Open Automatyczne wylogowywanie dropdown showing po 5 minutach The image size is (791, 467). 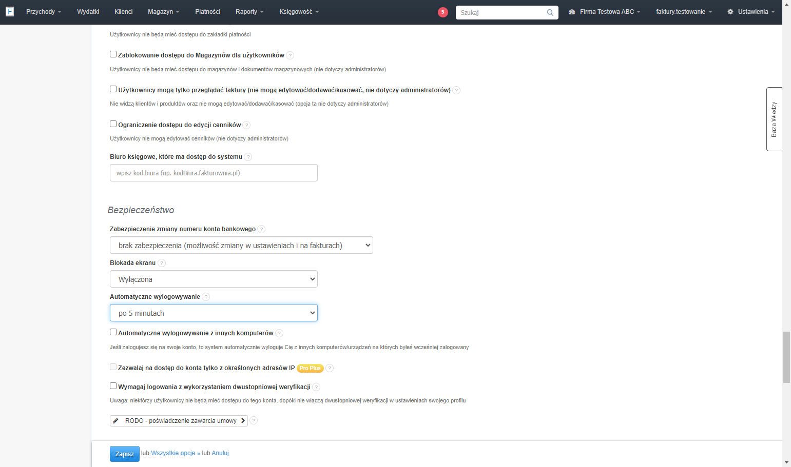214,313
